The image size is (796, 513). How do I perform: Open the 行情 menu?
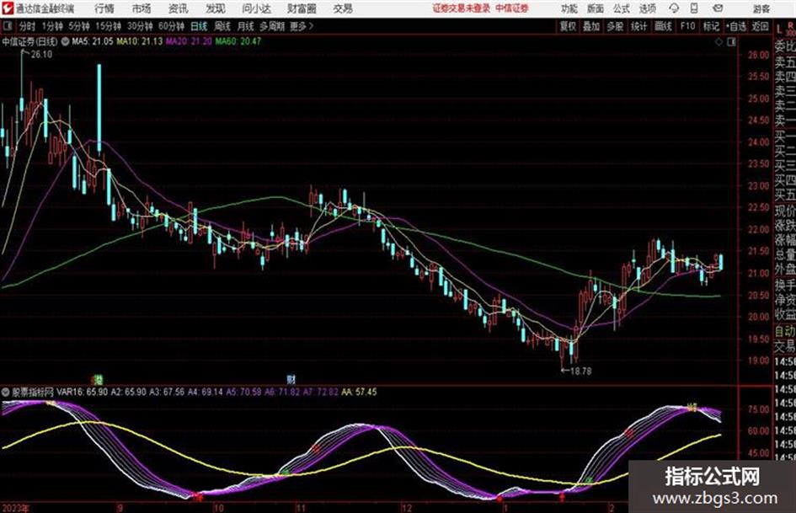104,8
